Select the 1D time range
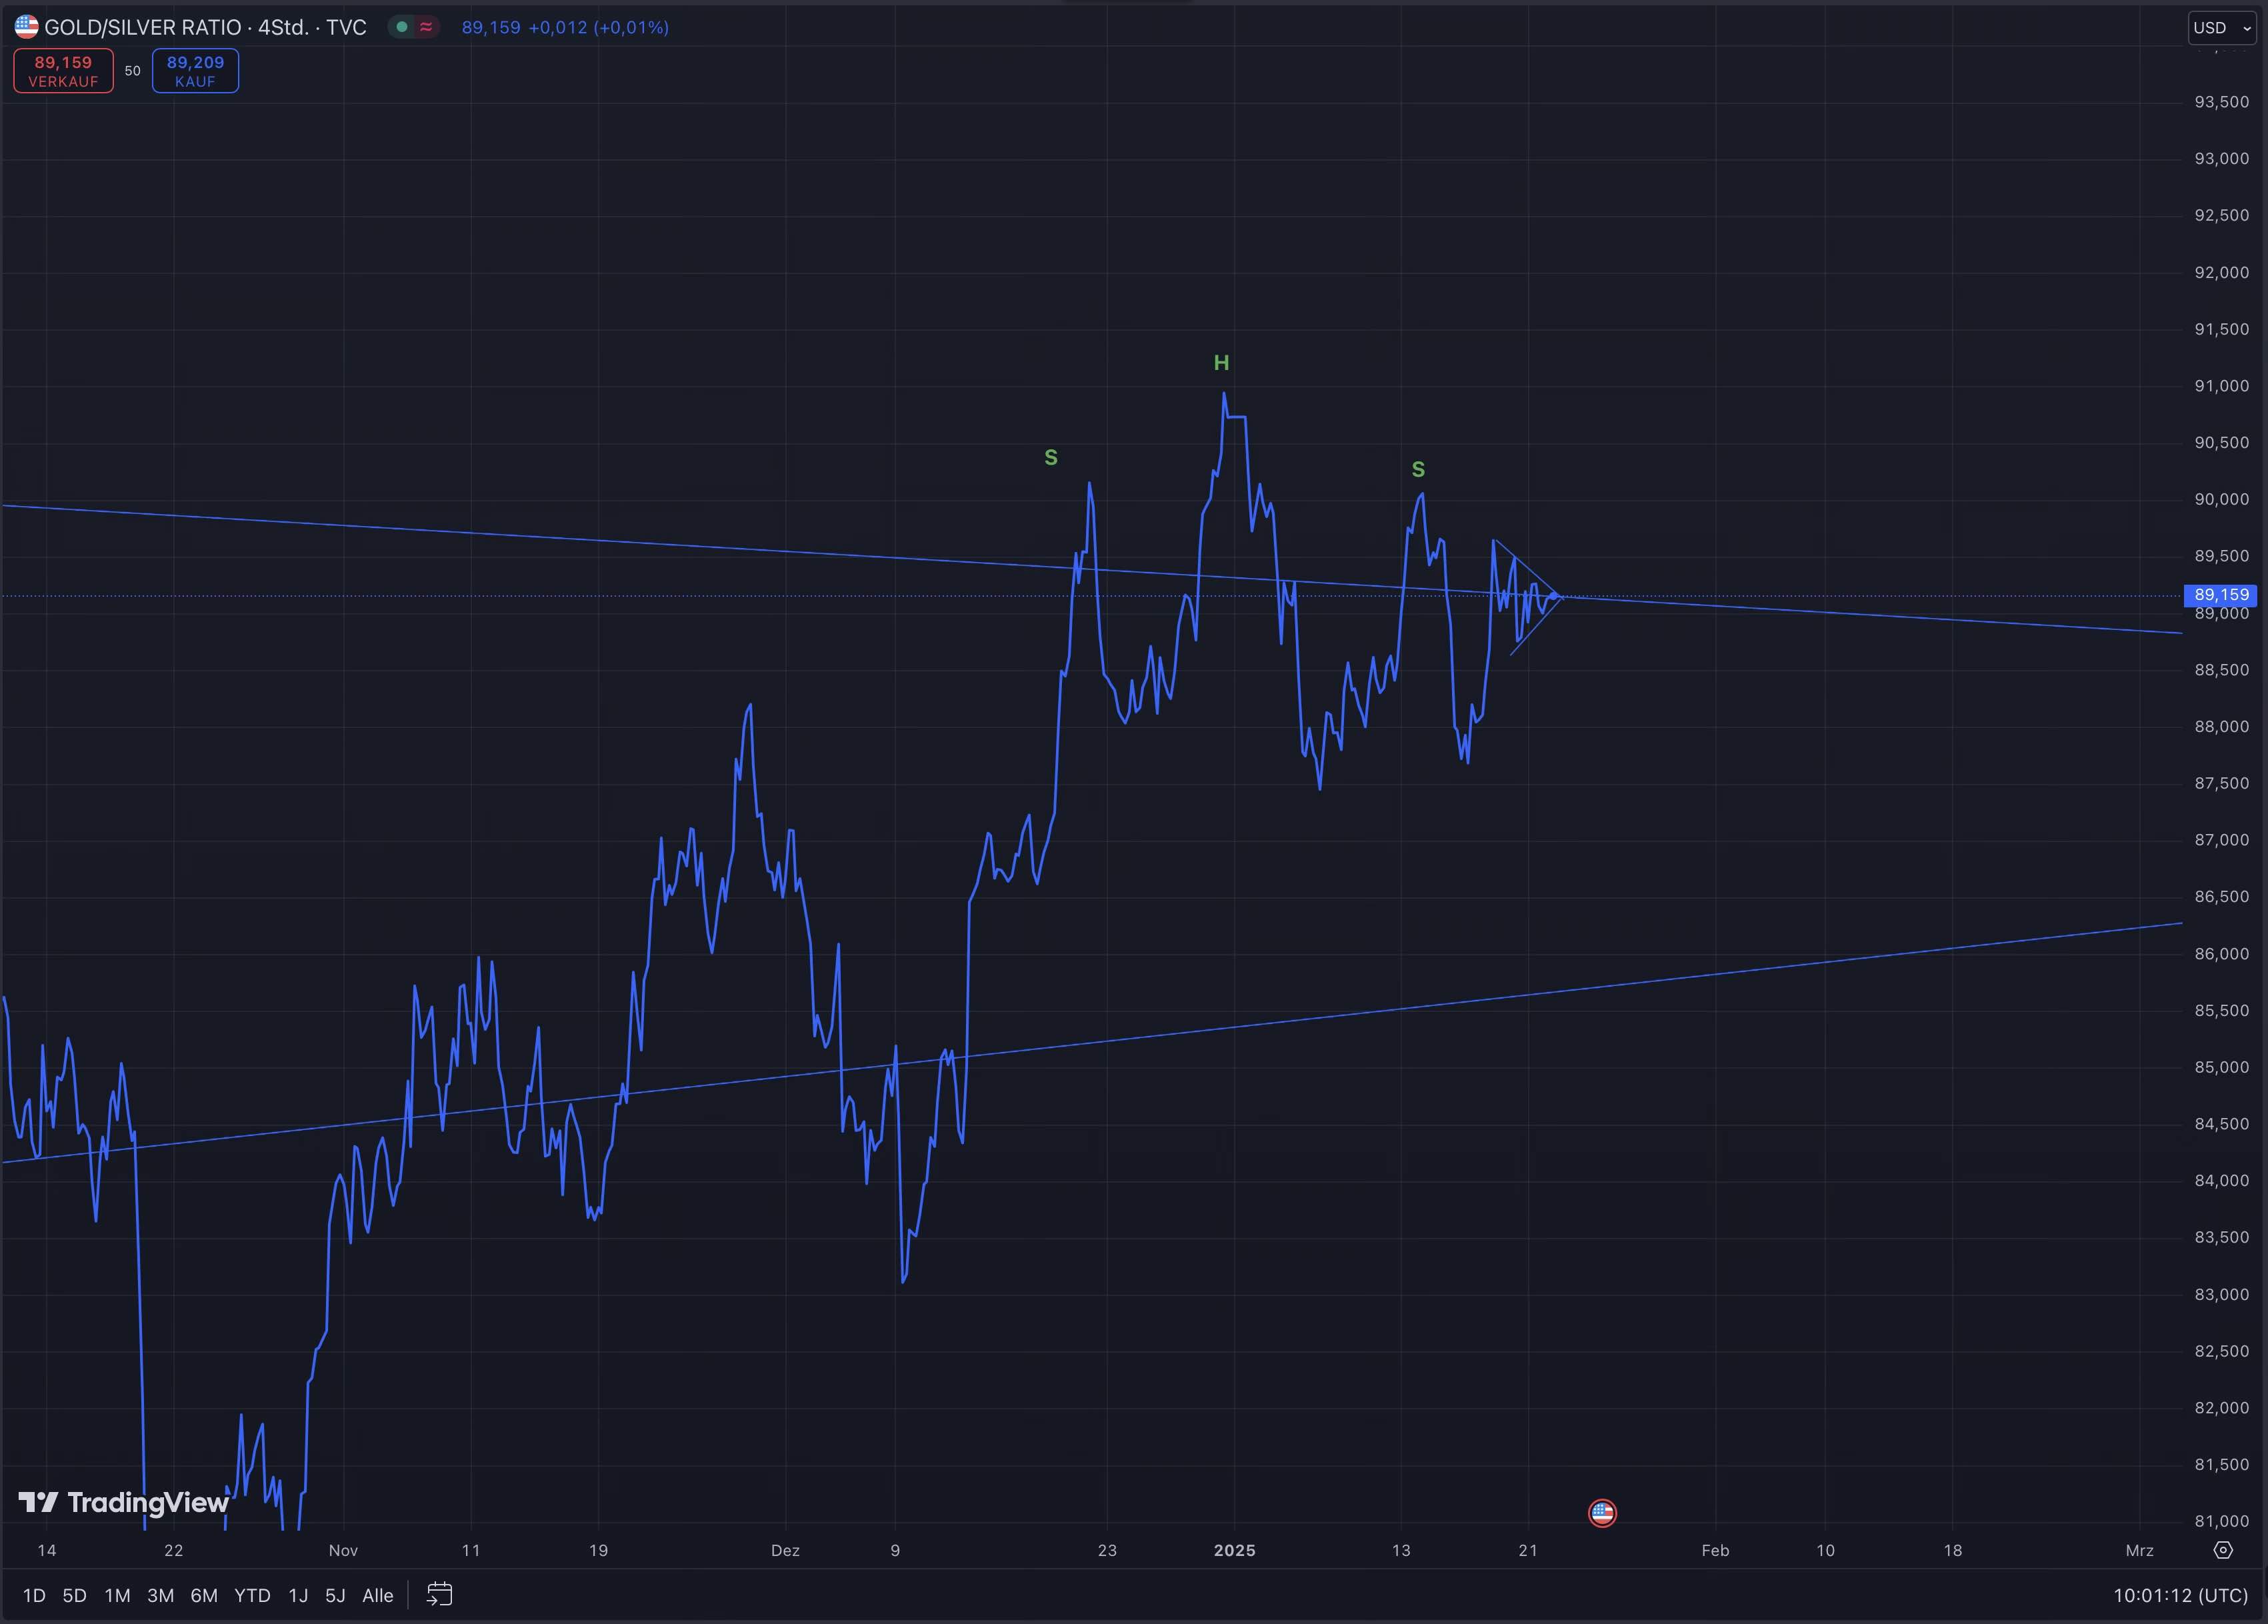The image size is (2268, 1624). 34,1595
